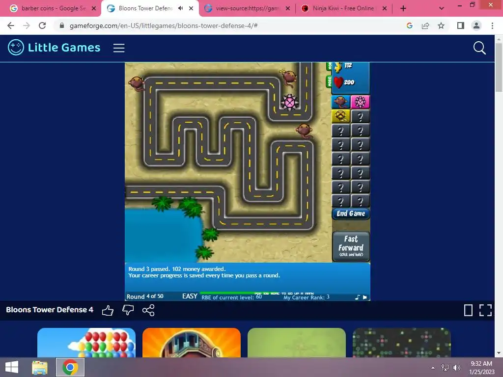View site security lock information

tap(62, 26)
